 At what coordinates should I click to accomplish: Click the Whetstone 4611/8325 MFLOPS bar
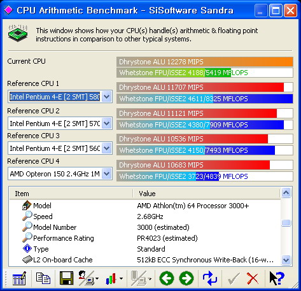click(205, 99)
